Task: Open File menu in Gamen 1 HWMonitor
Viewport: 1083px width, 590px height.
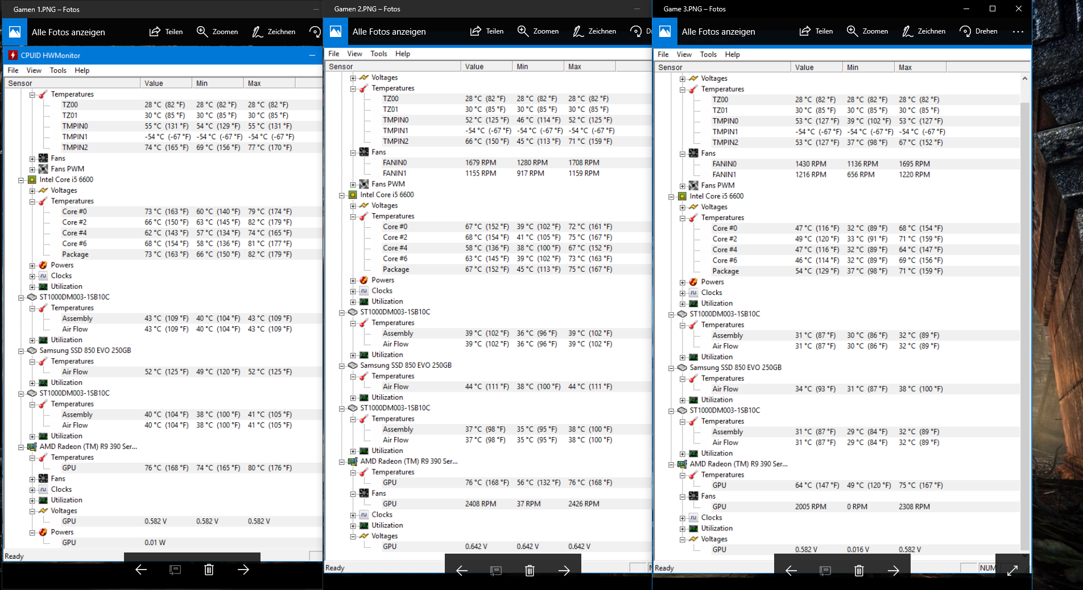Action: [13, 70]
